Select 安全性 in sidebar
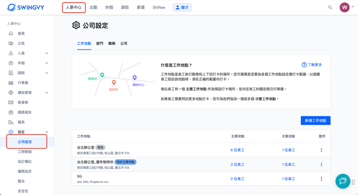358x195 pixels. [x=23, y=191]
